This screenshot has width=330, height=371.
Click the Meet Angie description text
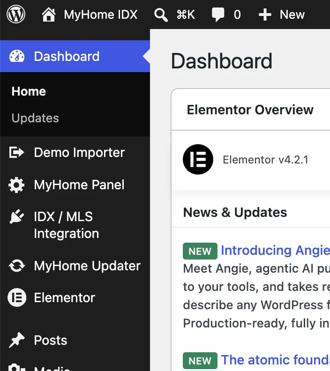click(x=256, y=296)
